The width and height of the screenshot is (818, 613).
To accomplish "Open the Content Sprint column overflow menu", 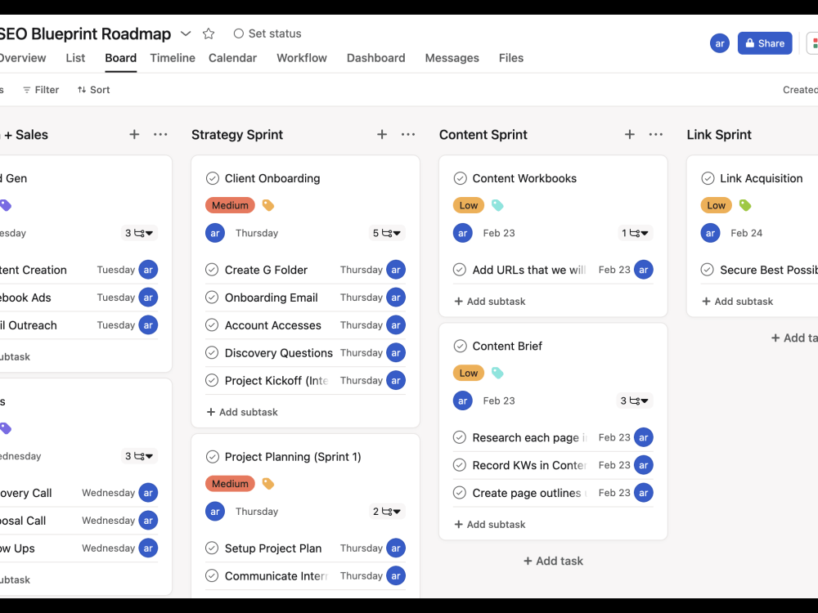I will coord(655,134).
